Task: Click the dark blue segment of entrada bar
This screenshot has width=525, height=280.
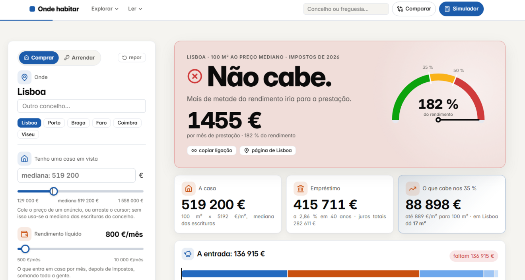Action: 234,274
